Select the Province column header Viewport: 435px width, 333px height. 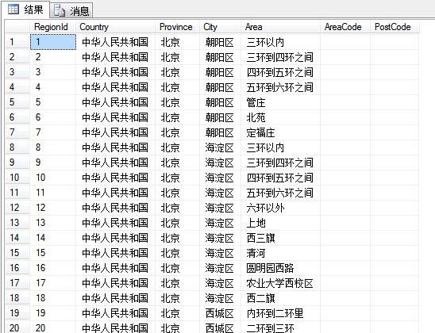177,27
